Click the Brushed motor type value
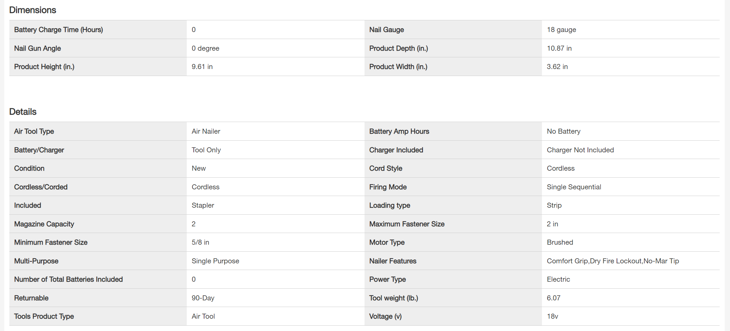730x331 pixels. (x=560, y=242)
